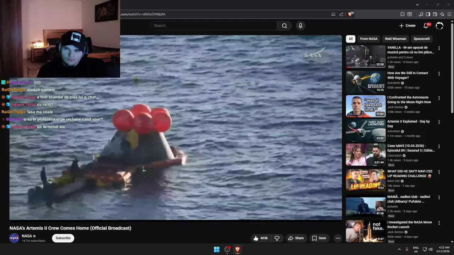Click the OBS Studio taskbar icon
This screenshot has width=454, height=255.
tap(227, 249)
